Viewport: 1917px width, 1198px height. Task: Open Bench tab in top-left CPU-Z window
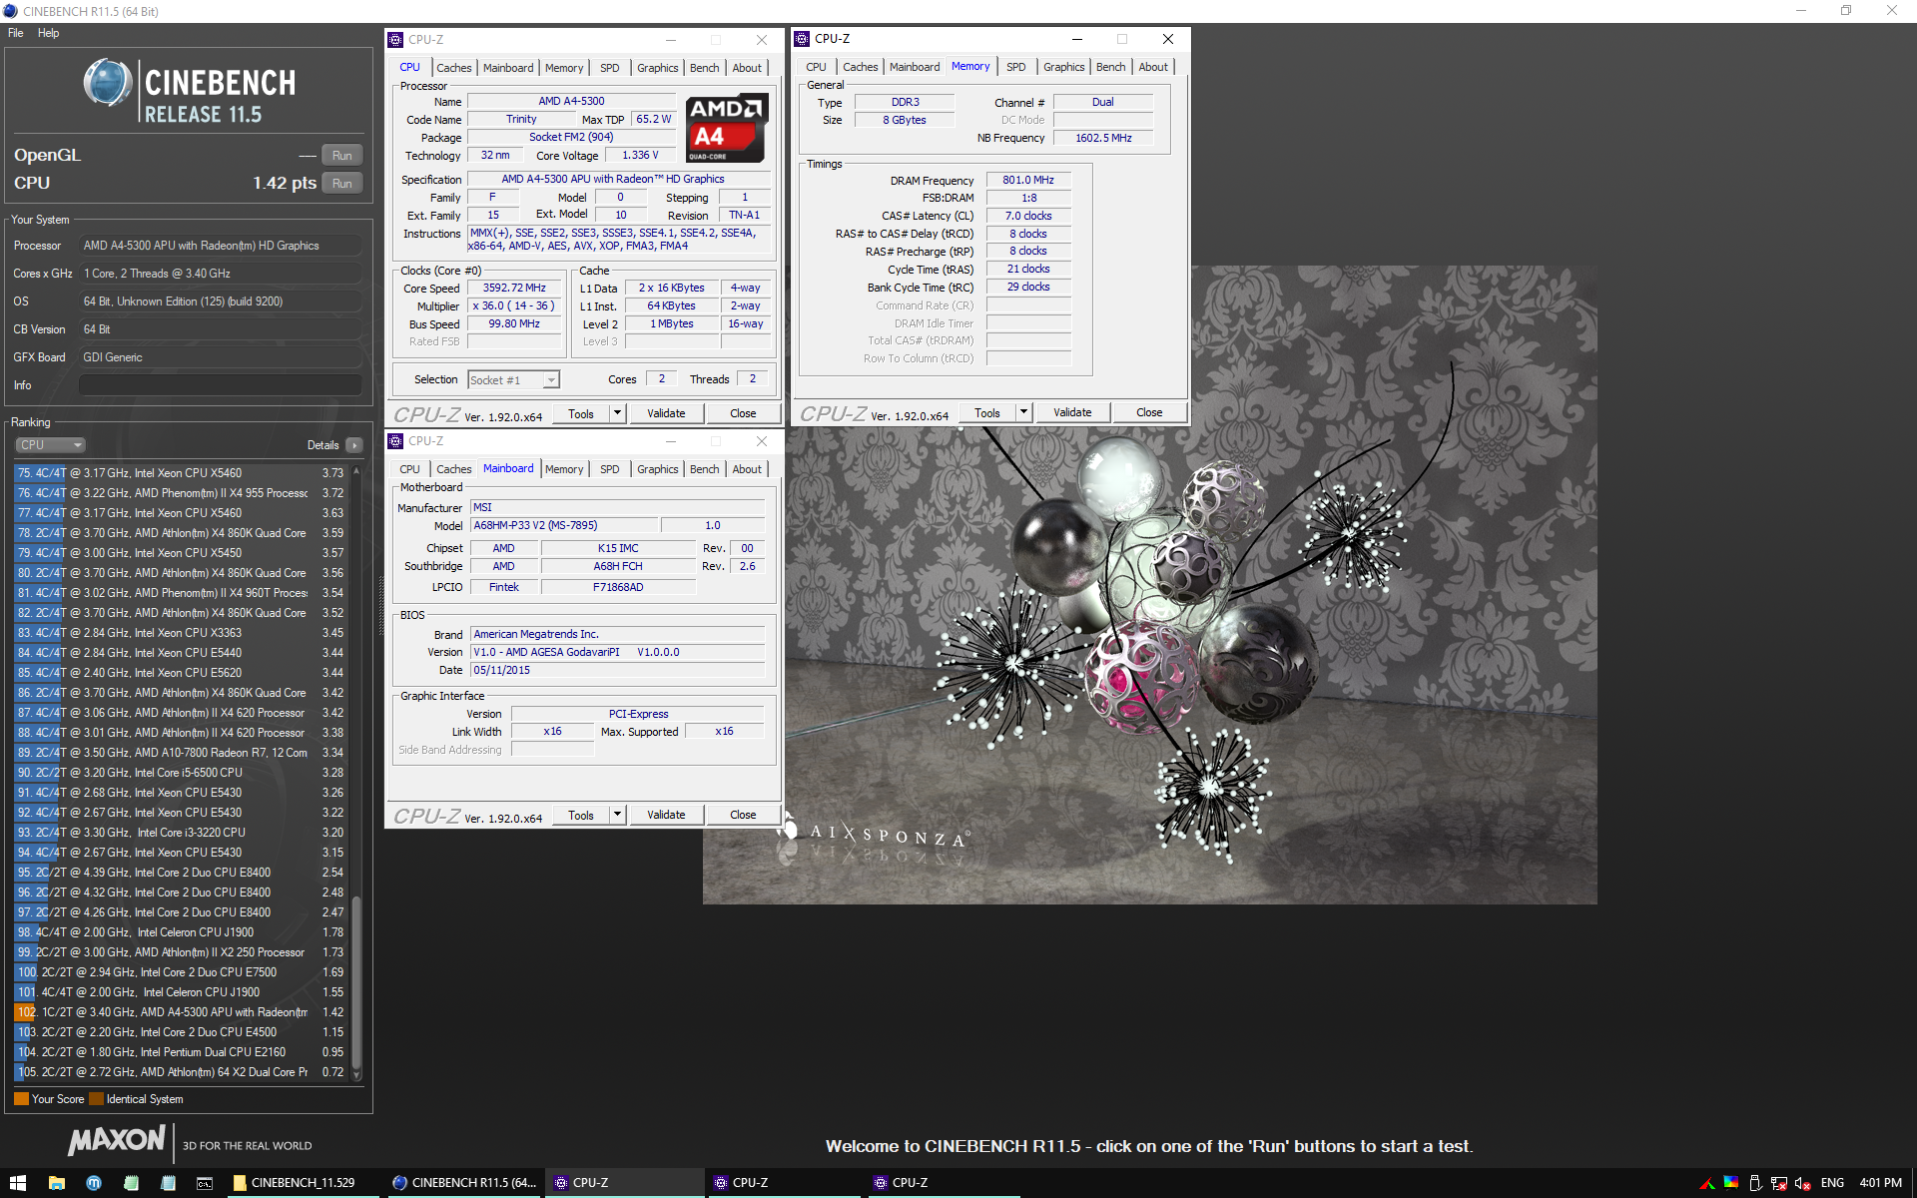[x=705, y=68]
